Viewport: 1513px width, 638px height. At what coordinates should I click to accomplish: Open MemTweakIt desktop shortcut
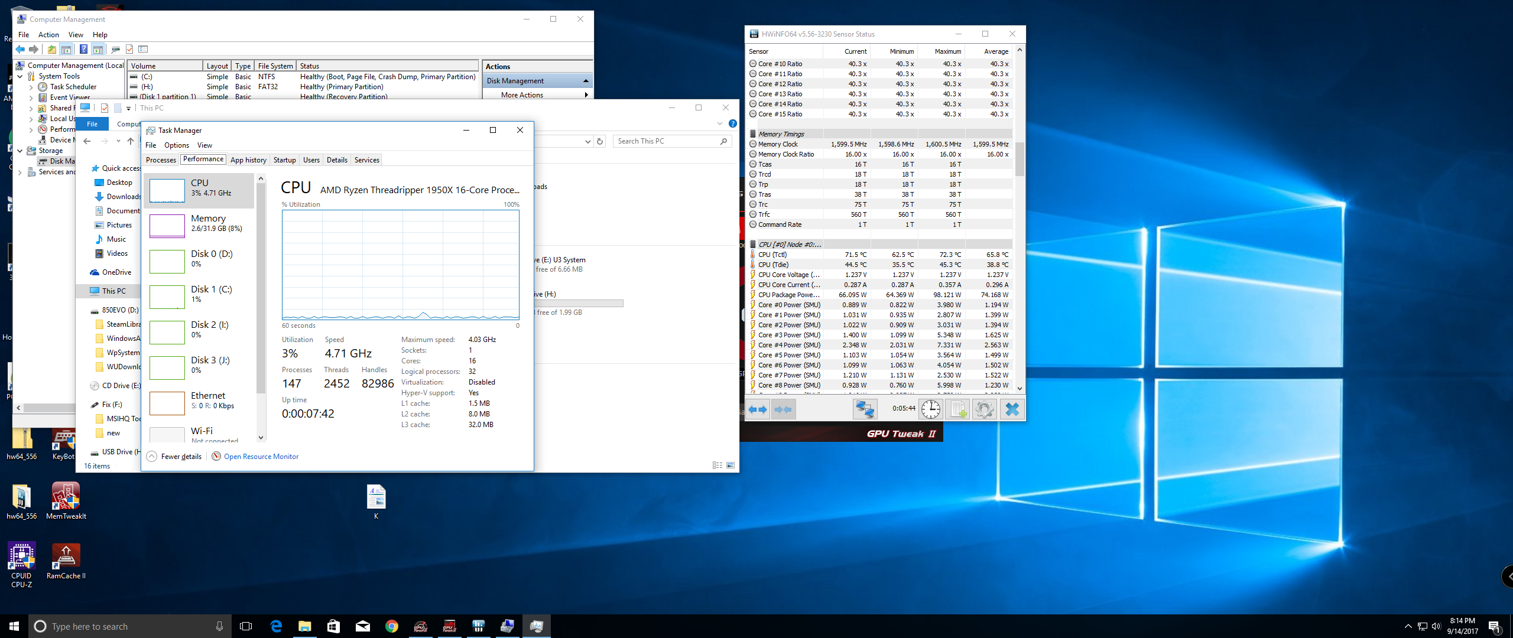[66, 501]
